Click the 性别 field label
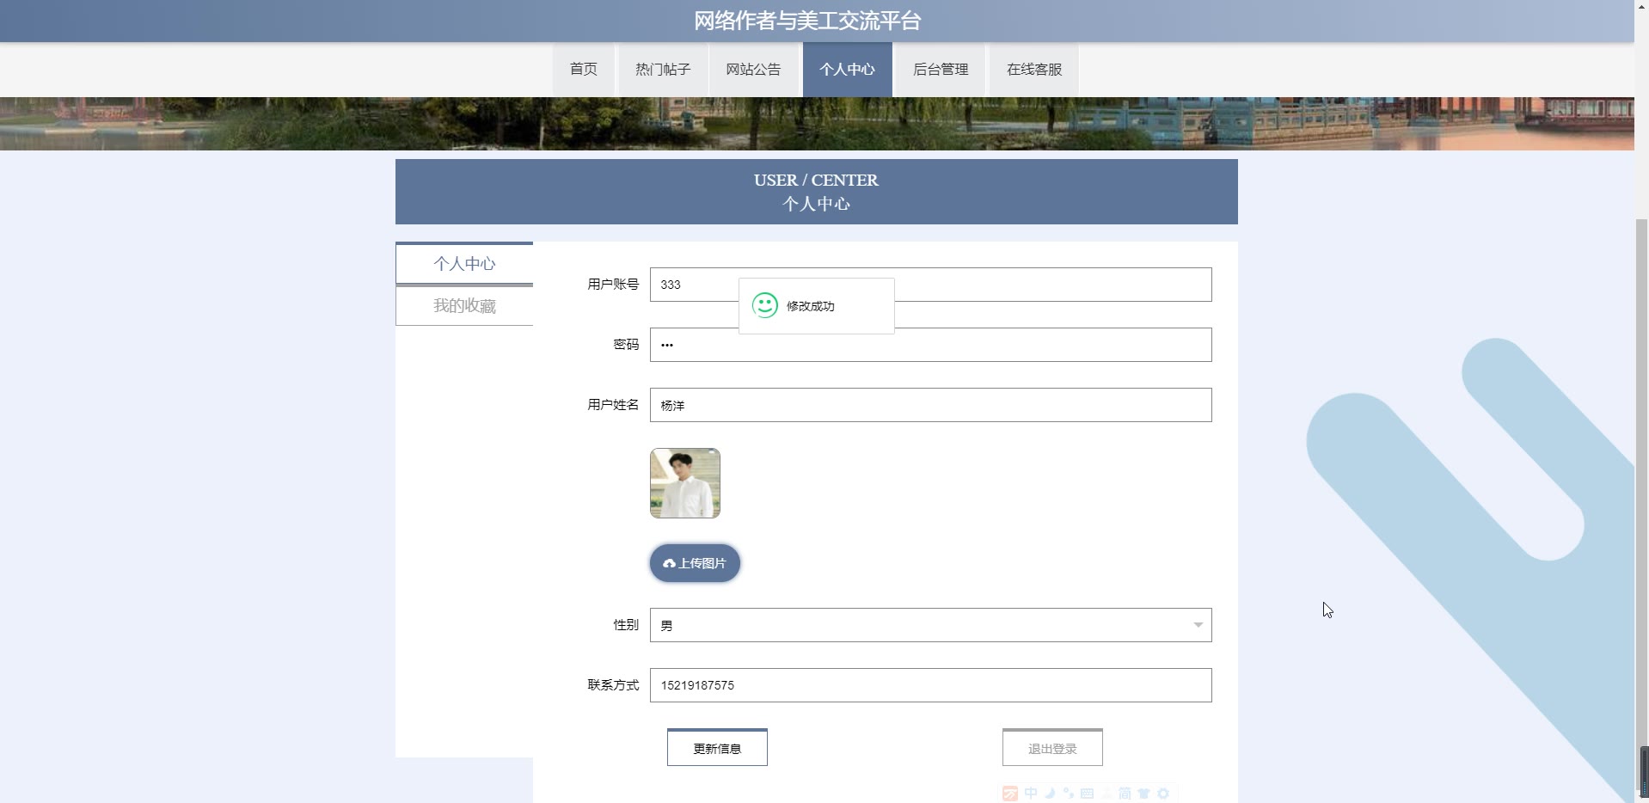The width and height of the screenshot is (1649, 803). pyautogui.click(x=626, y=625)
